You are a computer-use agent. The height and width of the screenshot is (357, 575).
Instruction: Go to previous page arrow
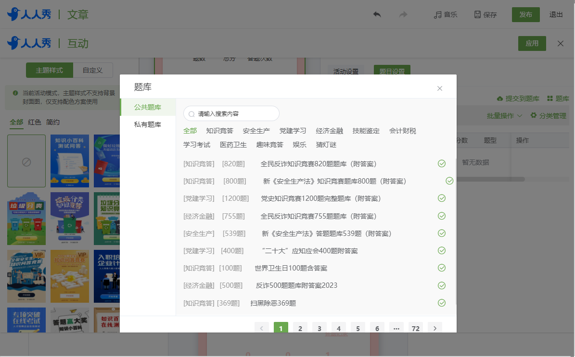[262, 328]
